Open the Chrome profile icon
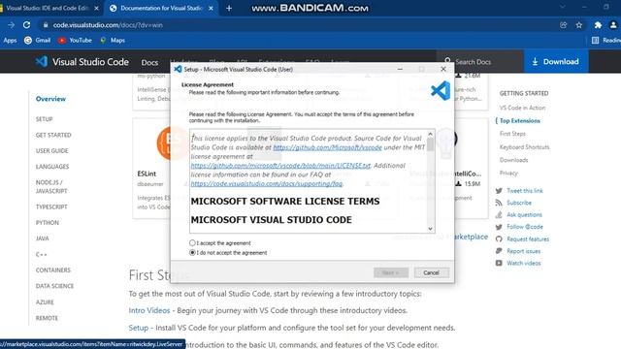 click(x=613, y=25)
